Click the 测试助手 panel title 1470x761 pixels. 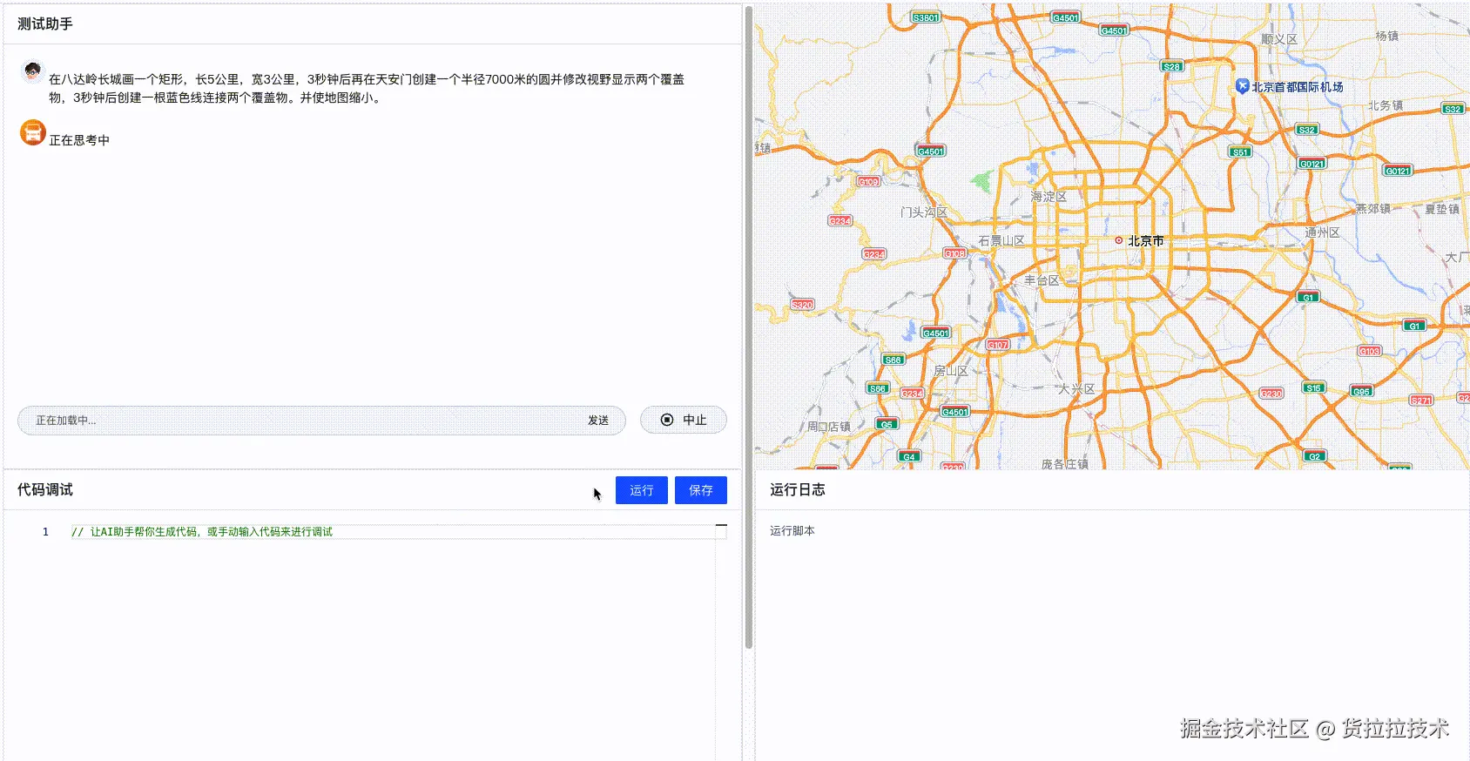(x=45, y=24)
